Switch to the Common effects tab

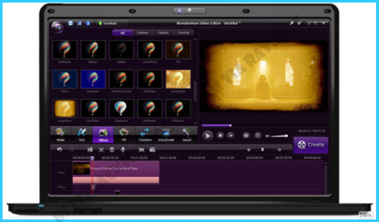[143, 32]
